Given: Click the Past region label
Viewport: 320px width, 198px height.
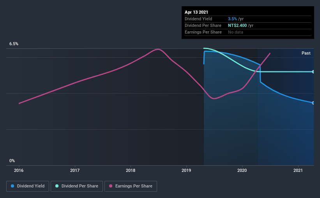Looking at the screenshot, I should 306,53.
